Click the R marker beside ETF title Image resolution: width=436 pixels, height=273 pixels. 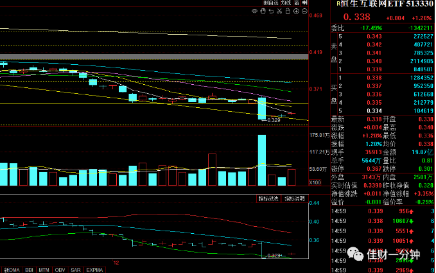338,4
